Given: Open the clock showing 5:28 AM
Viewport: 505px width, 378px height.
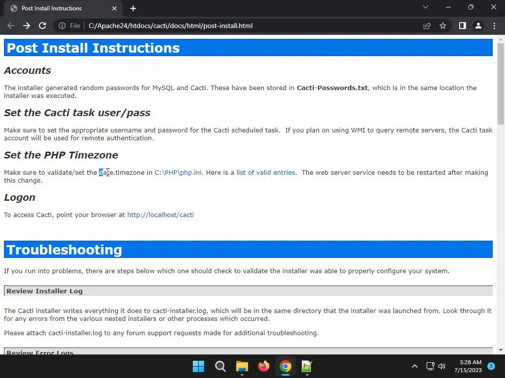Looking at the screenshot, I should point(468,366).
